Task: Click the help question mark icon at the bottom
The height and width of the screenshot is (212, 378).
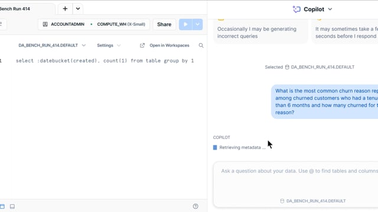Action: (x=195, y=206)
